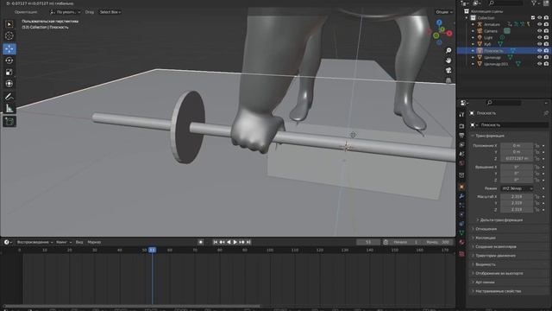Expand the Отношения panel
The height and width of the screenshot is (311, 552).
click(509, 229)
